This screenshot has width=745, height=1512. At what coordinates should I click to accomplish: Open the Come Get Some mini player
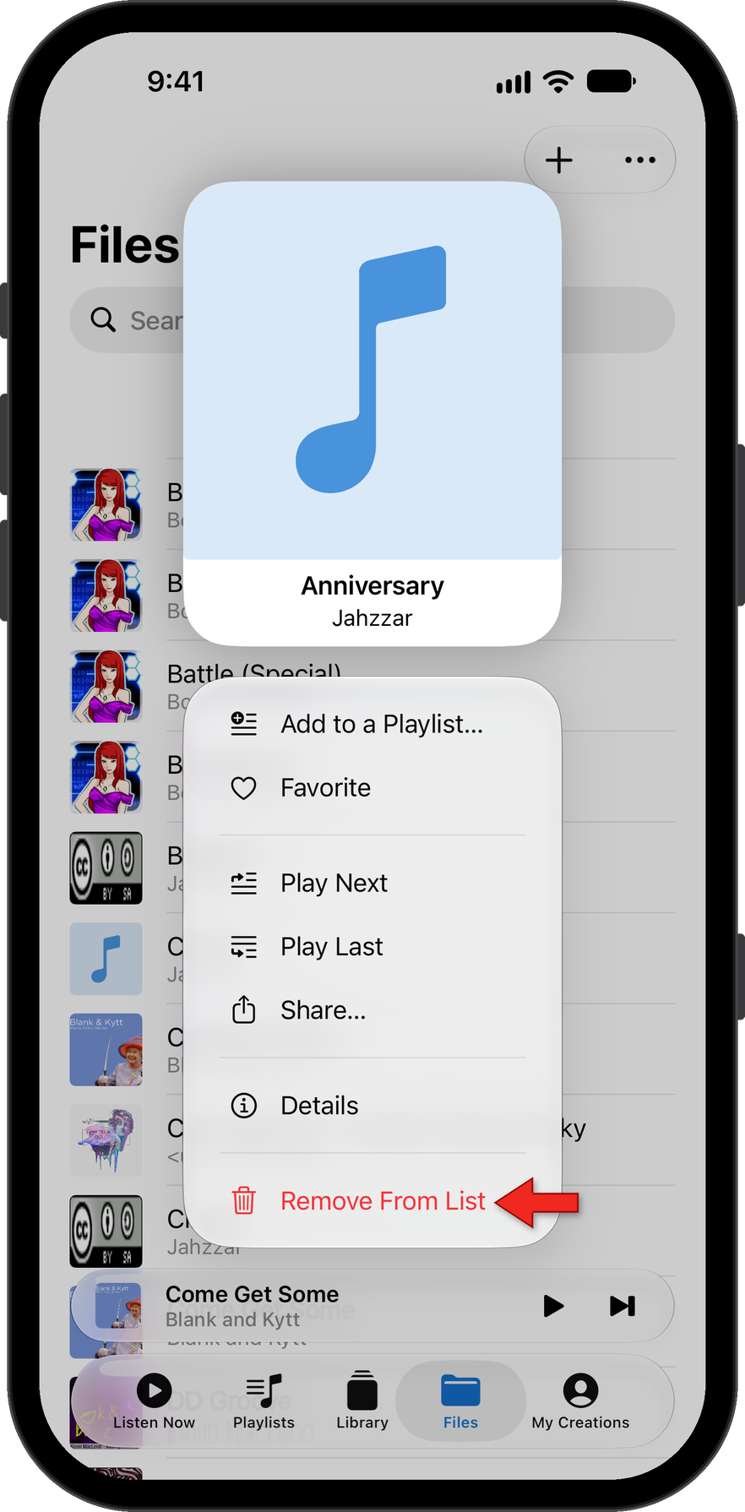click(x=372, y=1306)
